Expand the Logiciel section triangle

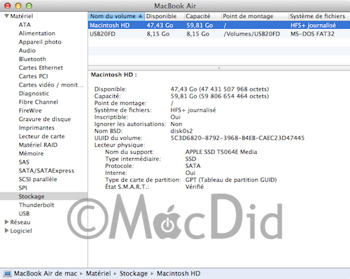coord(7,231)
